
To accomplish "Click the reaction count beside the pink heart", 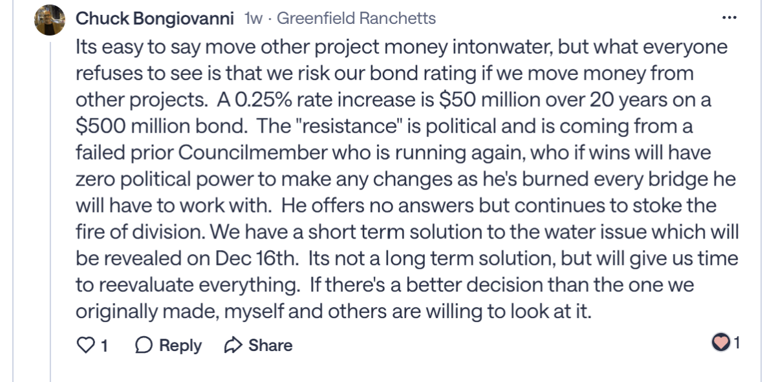I will coord(737,343).
